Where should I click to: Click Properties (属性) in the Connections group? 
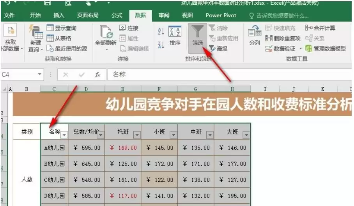tap(128, 38)
